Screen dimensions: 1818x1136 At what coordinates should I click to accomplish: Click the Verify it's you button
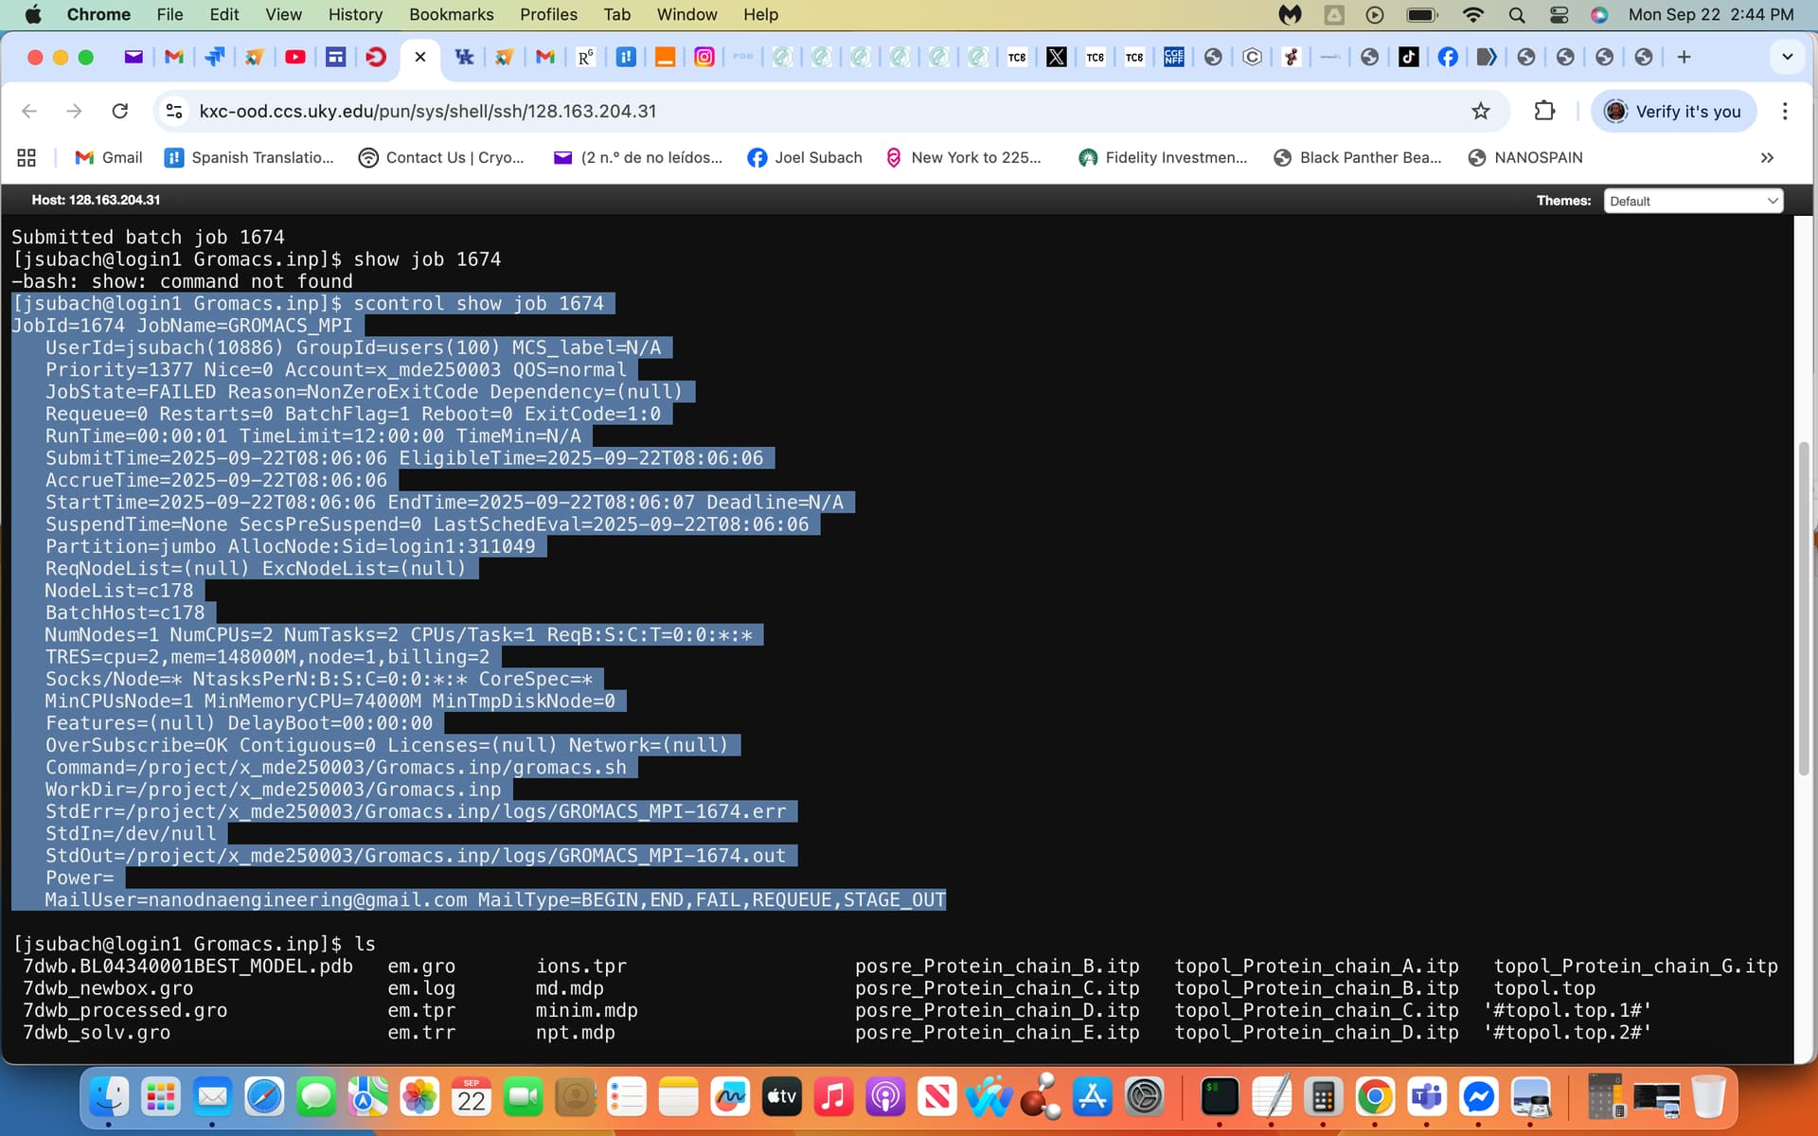click(x=1673, y=111)
